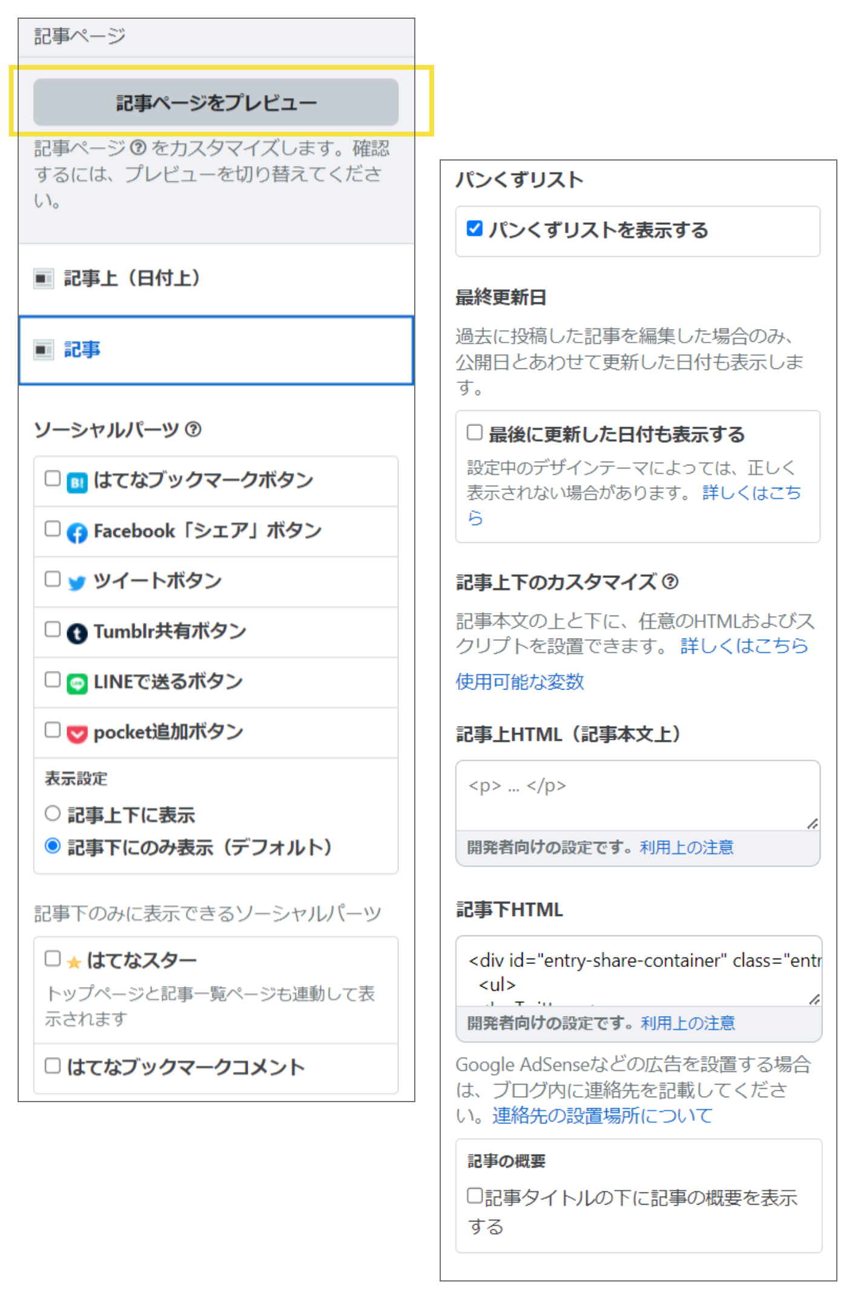Click the 表示設定 label text
Screen dimensions: 855x1310
(x=76, y=779)
